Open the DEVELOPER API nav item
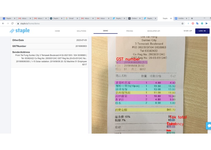 click(x=154, y=31)
